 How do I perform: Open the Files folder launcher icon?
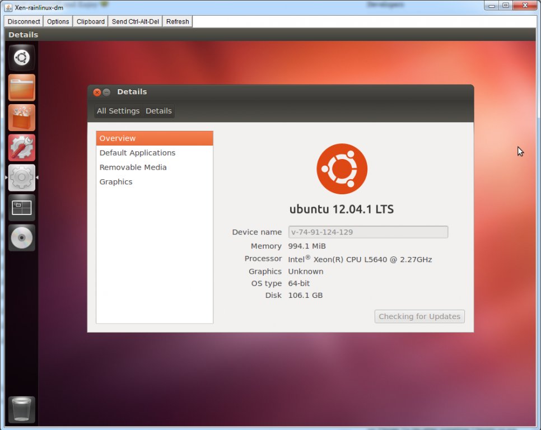(x=22, y=87)
